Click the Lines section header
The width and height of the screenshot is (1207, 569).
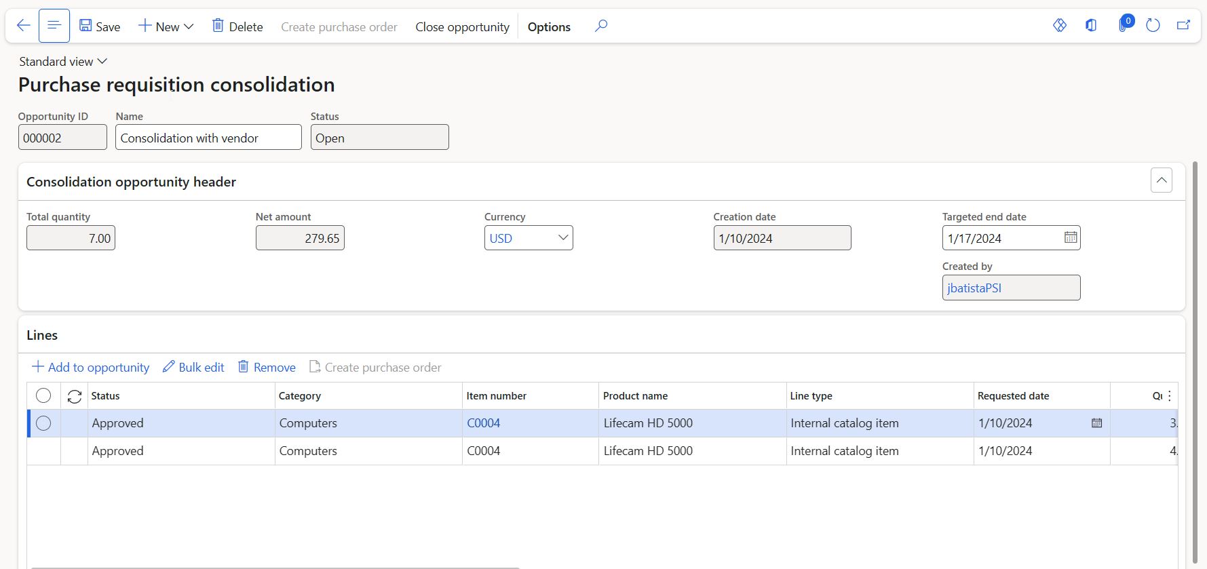[42, 335]
